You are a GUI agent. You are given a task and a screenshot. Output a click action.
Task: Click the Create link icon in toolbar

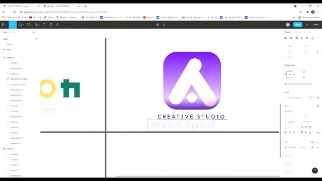(x=165, y=25)
